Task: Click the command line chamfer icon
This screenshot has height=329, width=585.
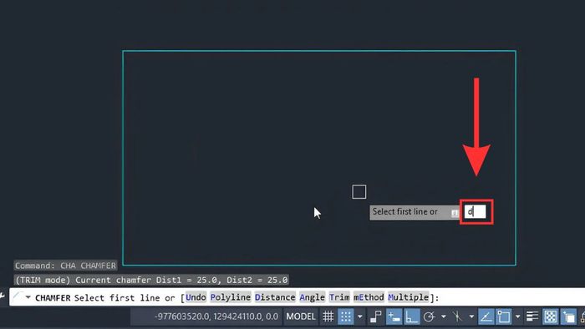Action: (x=18, y=297)
